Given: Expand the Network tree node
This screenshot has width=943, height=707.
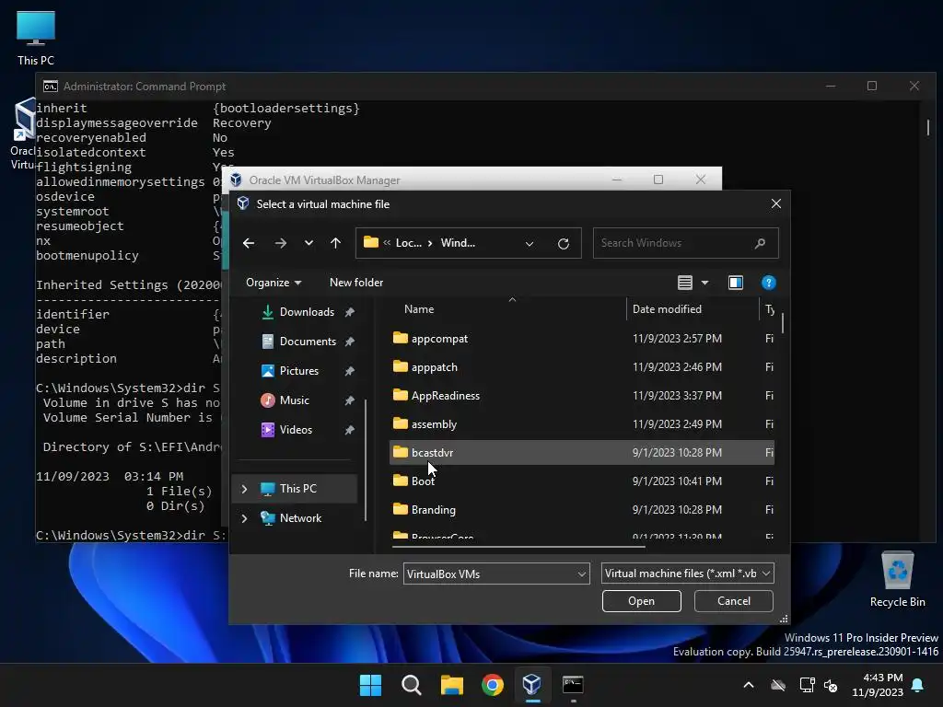Looking at the screenshot, I should (x=244, y=518).
